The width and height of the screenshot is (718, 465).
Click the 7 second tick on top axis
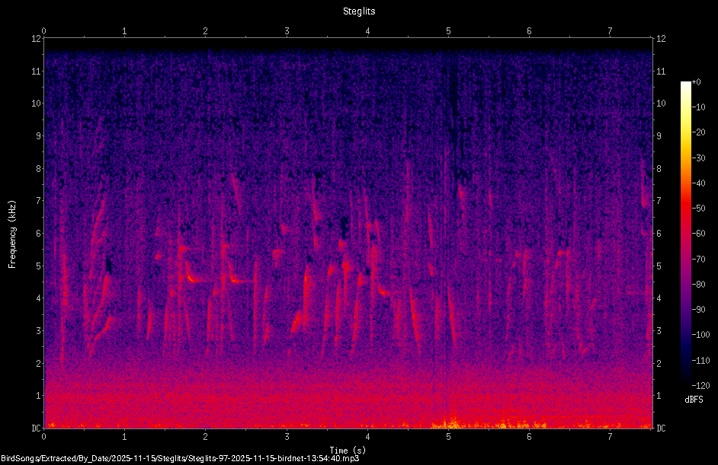pos(610,31)
